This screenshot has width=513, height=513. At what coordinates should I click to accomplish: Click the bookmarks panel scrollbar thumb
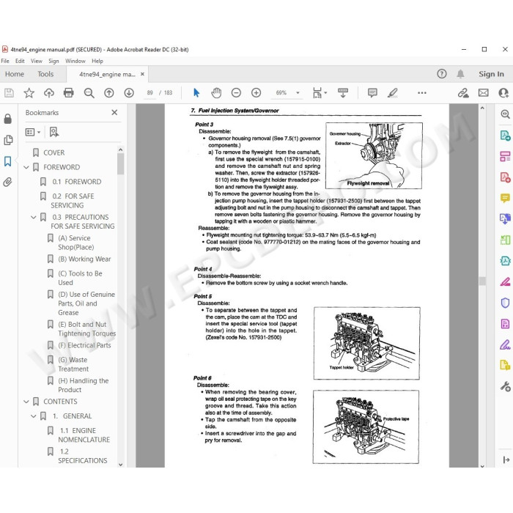[x=120, y=164]
